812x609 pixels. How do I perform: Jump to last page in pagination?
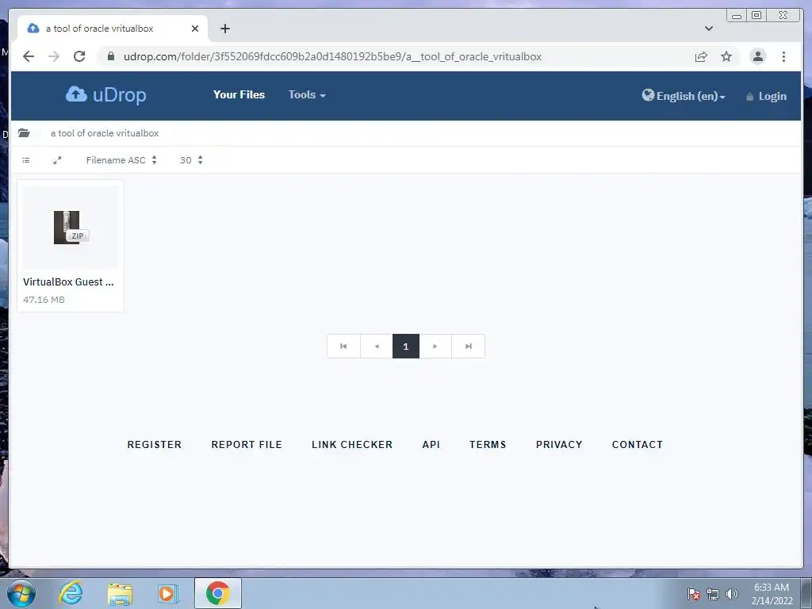[x=468, y=347]
